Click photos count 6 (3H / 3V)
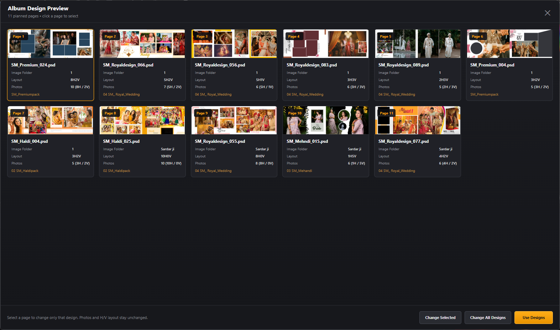Screen dimensions: 560x330 (356, 87)
